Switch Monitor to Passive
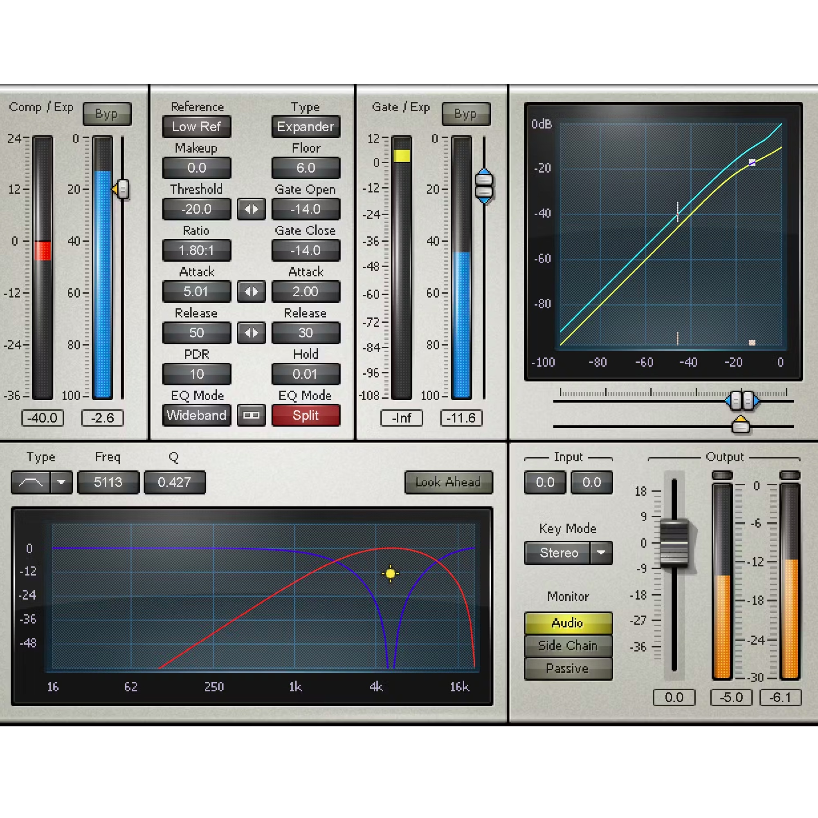 pyautogui.click(x=568, y=668)
